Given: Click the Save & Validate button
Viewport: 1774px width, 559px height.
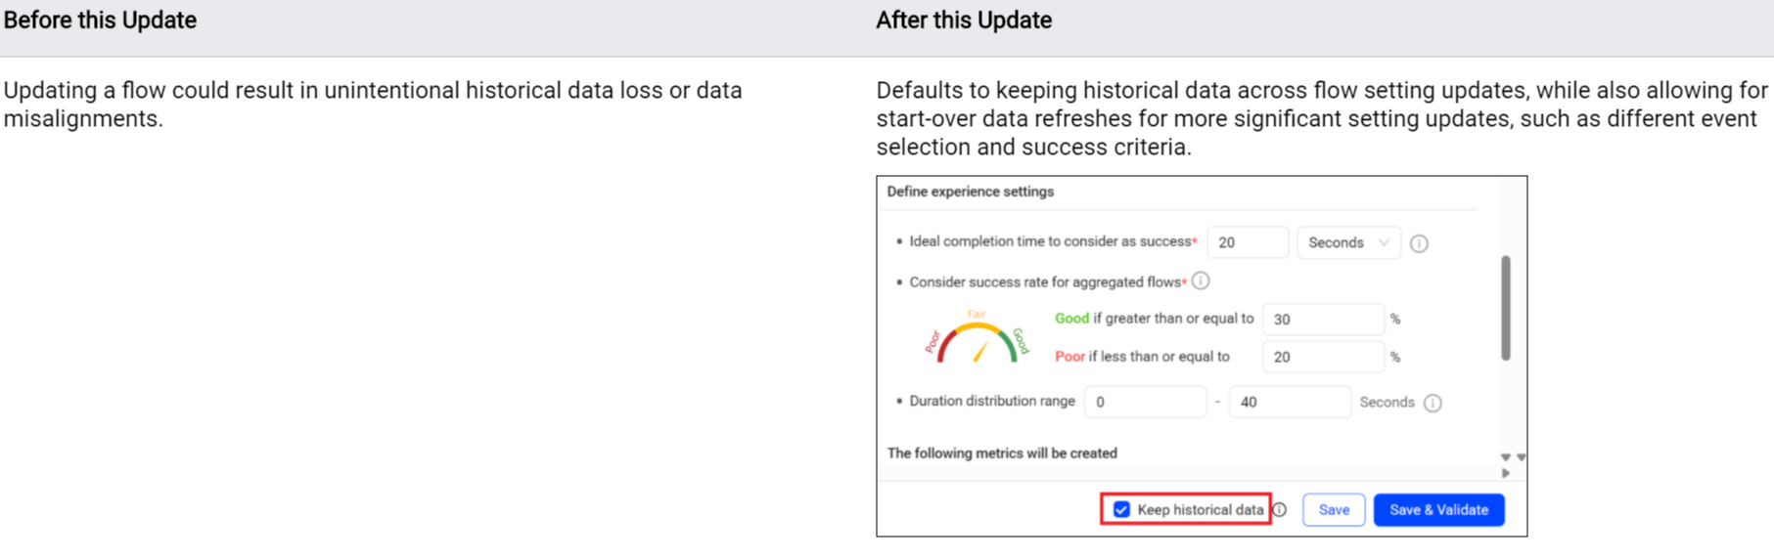Looking at the screenshot, I should pyautogui.click(x=1438, y=509).
